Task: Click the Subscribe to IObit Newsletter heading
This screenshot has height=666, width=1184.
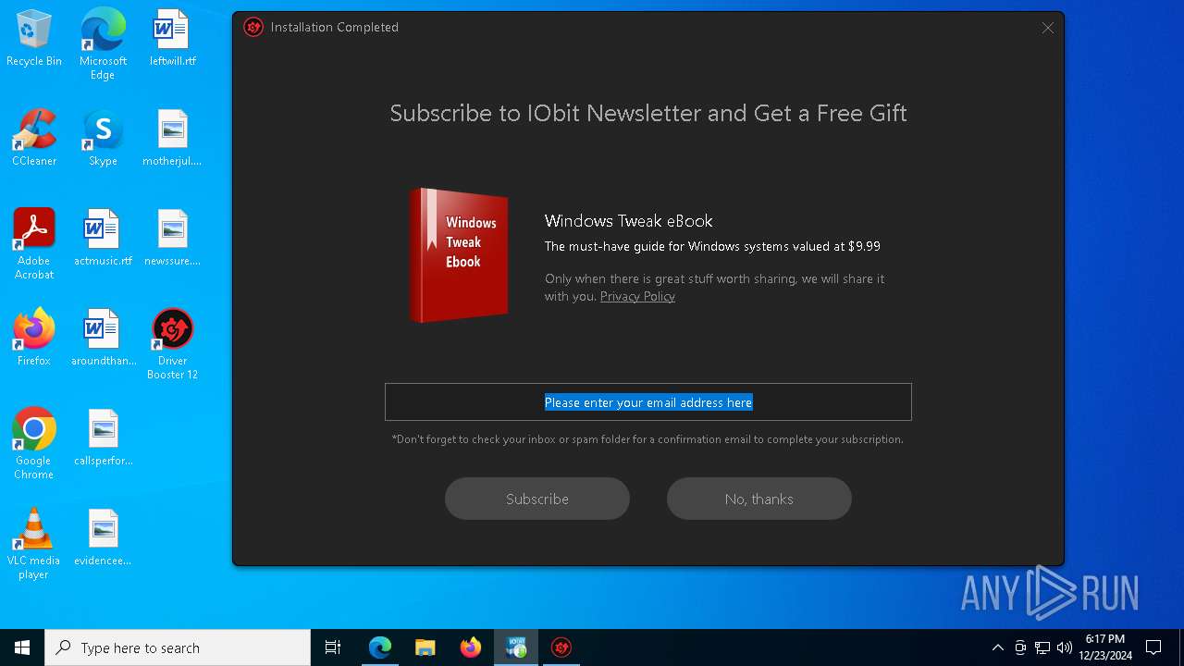Action: [648, 113]
